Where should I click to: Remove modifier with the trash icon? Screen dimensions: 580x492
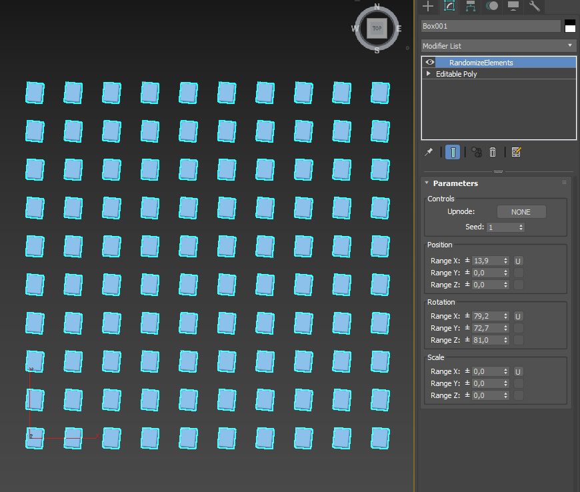(493, 152)
